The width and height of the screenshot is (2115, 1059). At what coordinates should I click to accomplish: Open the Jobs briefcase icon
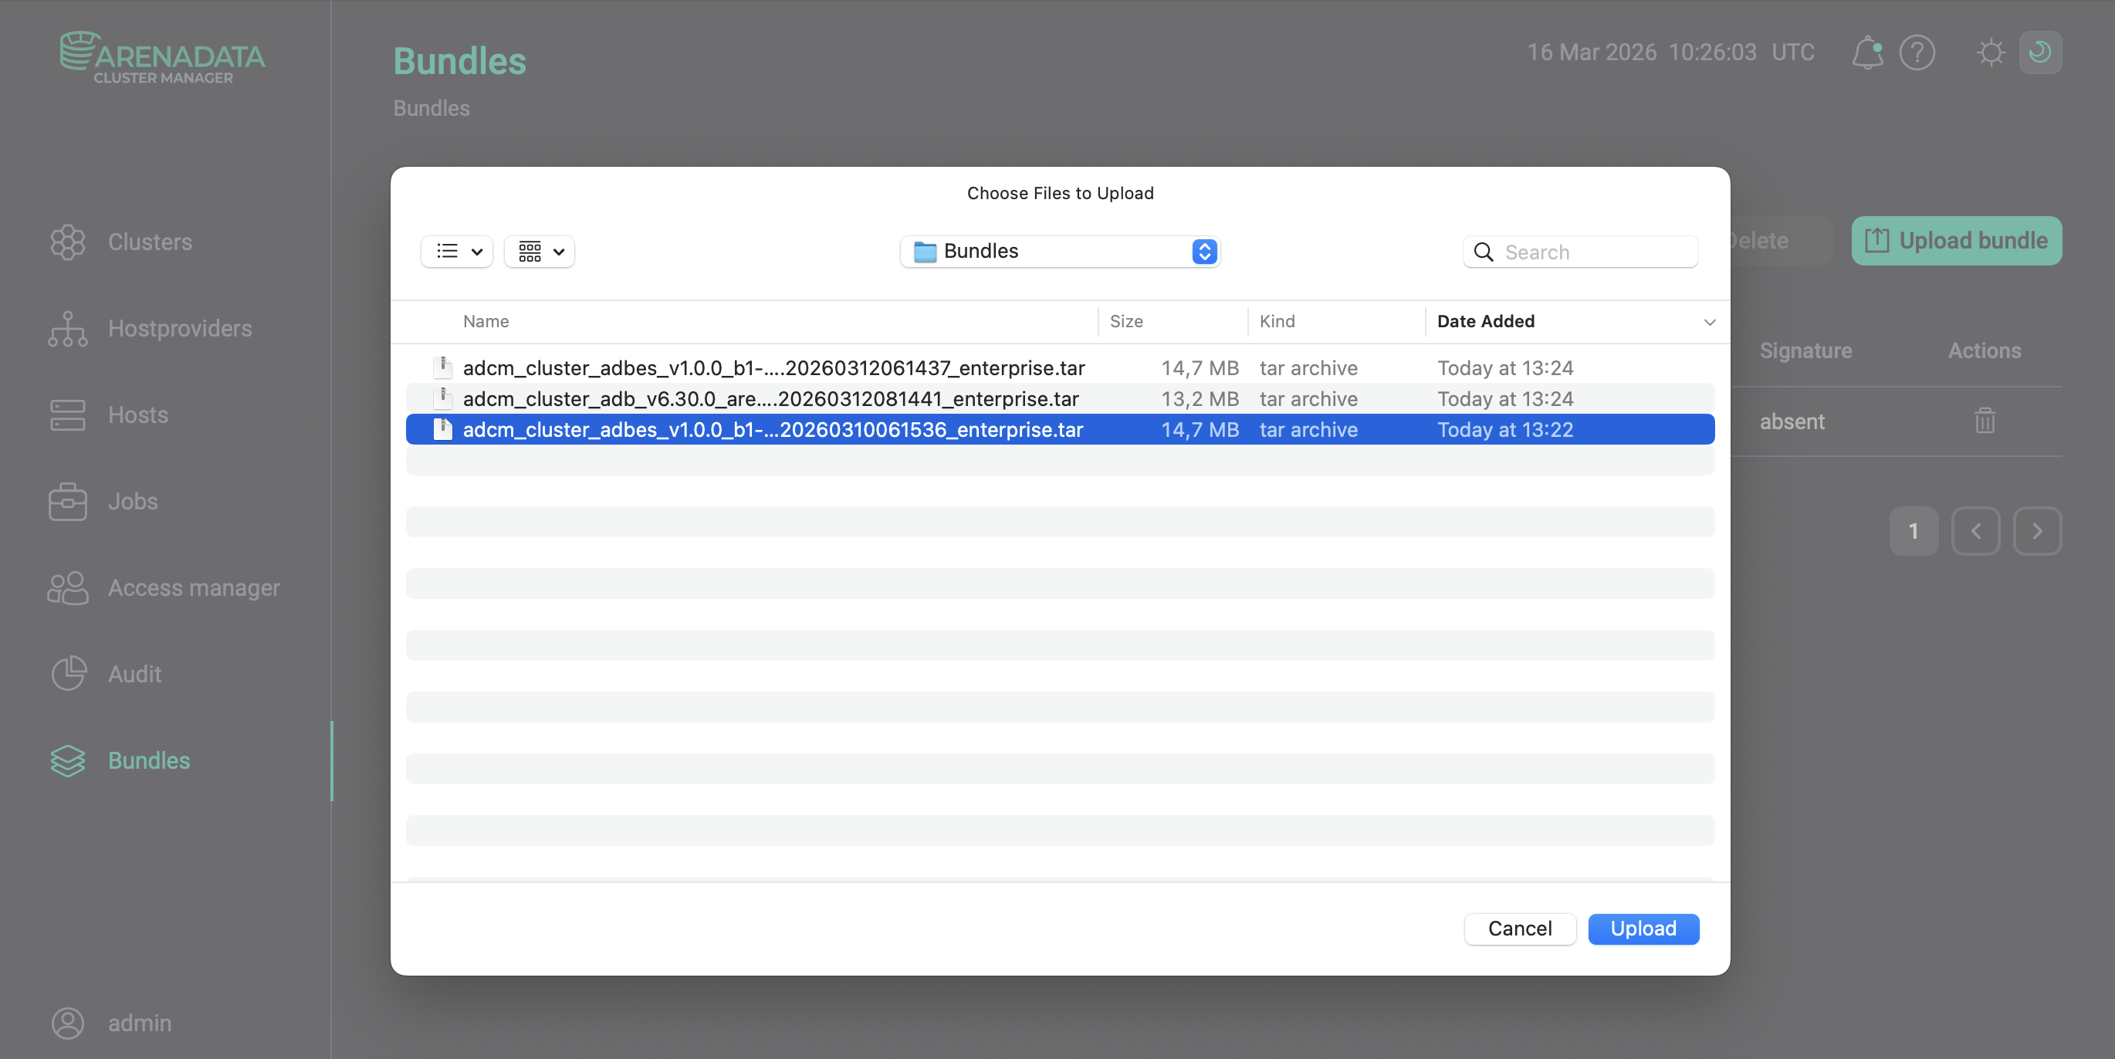tap(67, 501)
